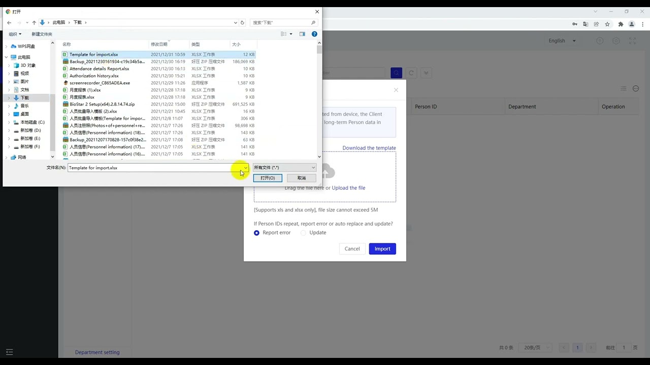Toggle the sidebar collapse icon at bottom left

tap(9, 352)
